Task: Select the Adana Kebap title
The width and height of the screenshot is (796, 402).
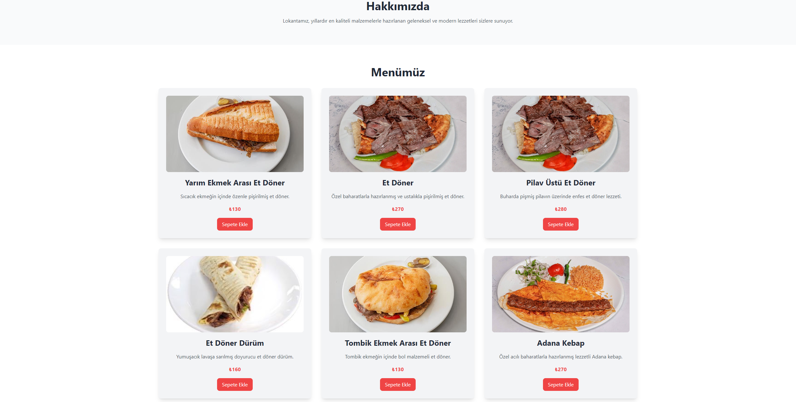Action: pos(560,343)
